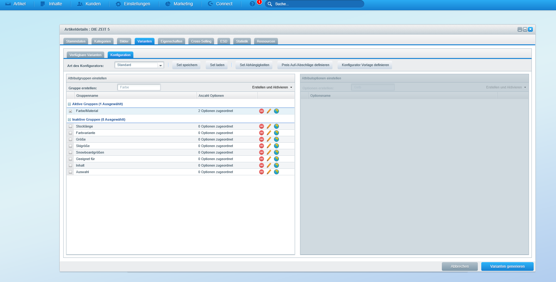The height and width of the screenshot is (282, 556).
Task: Uncheck the Farbe/Material group checkbox
Action: (x=70, y=111)
